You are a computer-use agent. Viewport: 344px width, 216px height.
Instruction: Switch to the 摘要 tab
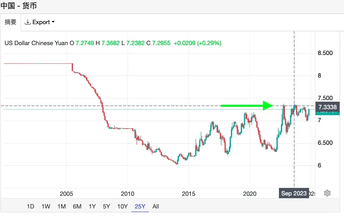[x=11, y=22]
